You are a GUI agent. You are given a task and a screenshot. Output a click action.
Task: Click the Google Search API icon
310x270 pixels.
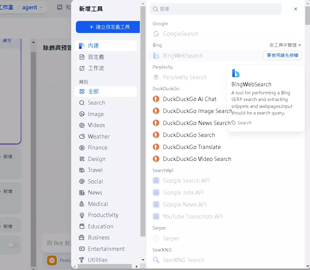(156, 181)
